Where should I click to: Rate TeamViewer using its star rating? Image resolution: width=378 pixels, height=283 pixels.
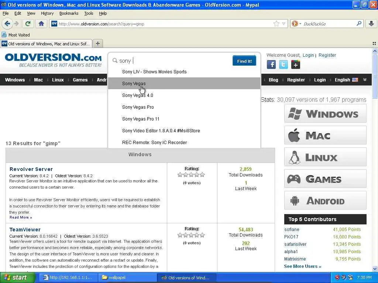[x=191, y=235]
